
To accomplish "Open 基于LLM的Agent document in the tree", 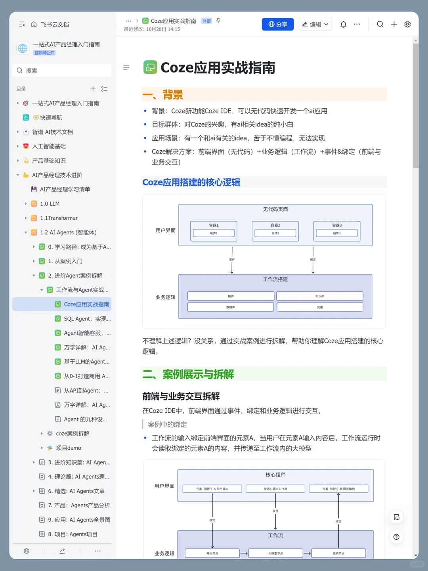I will tap(87, 362).
